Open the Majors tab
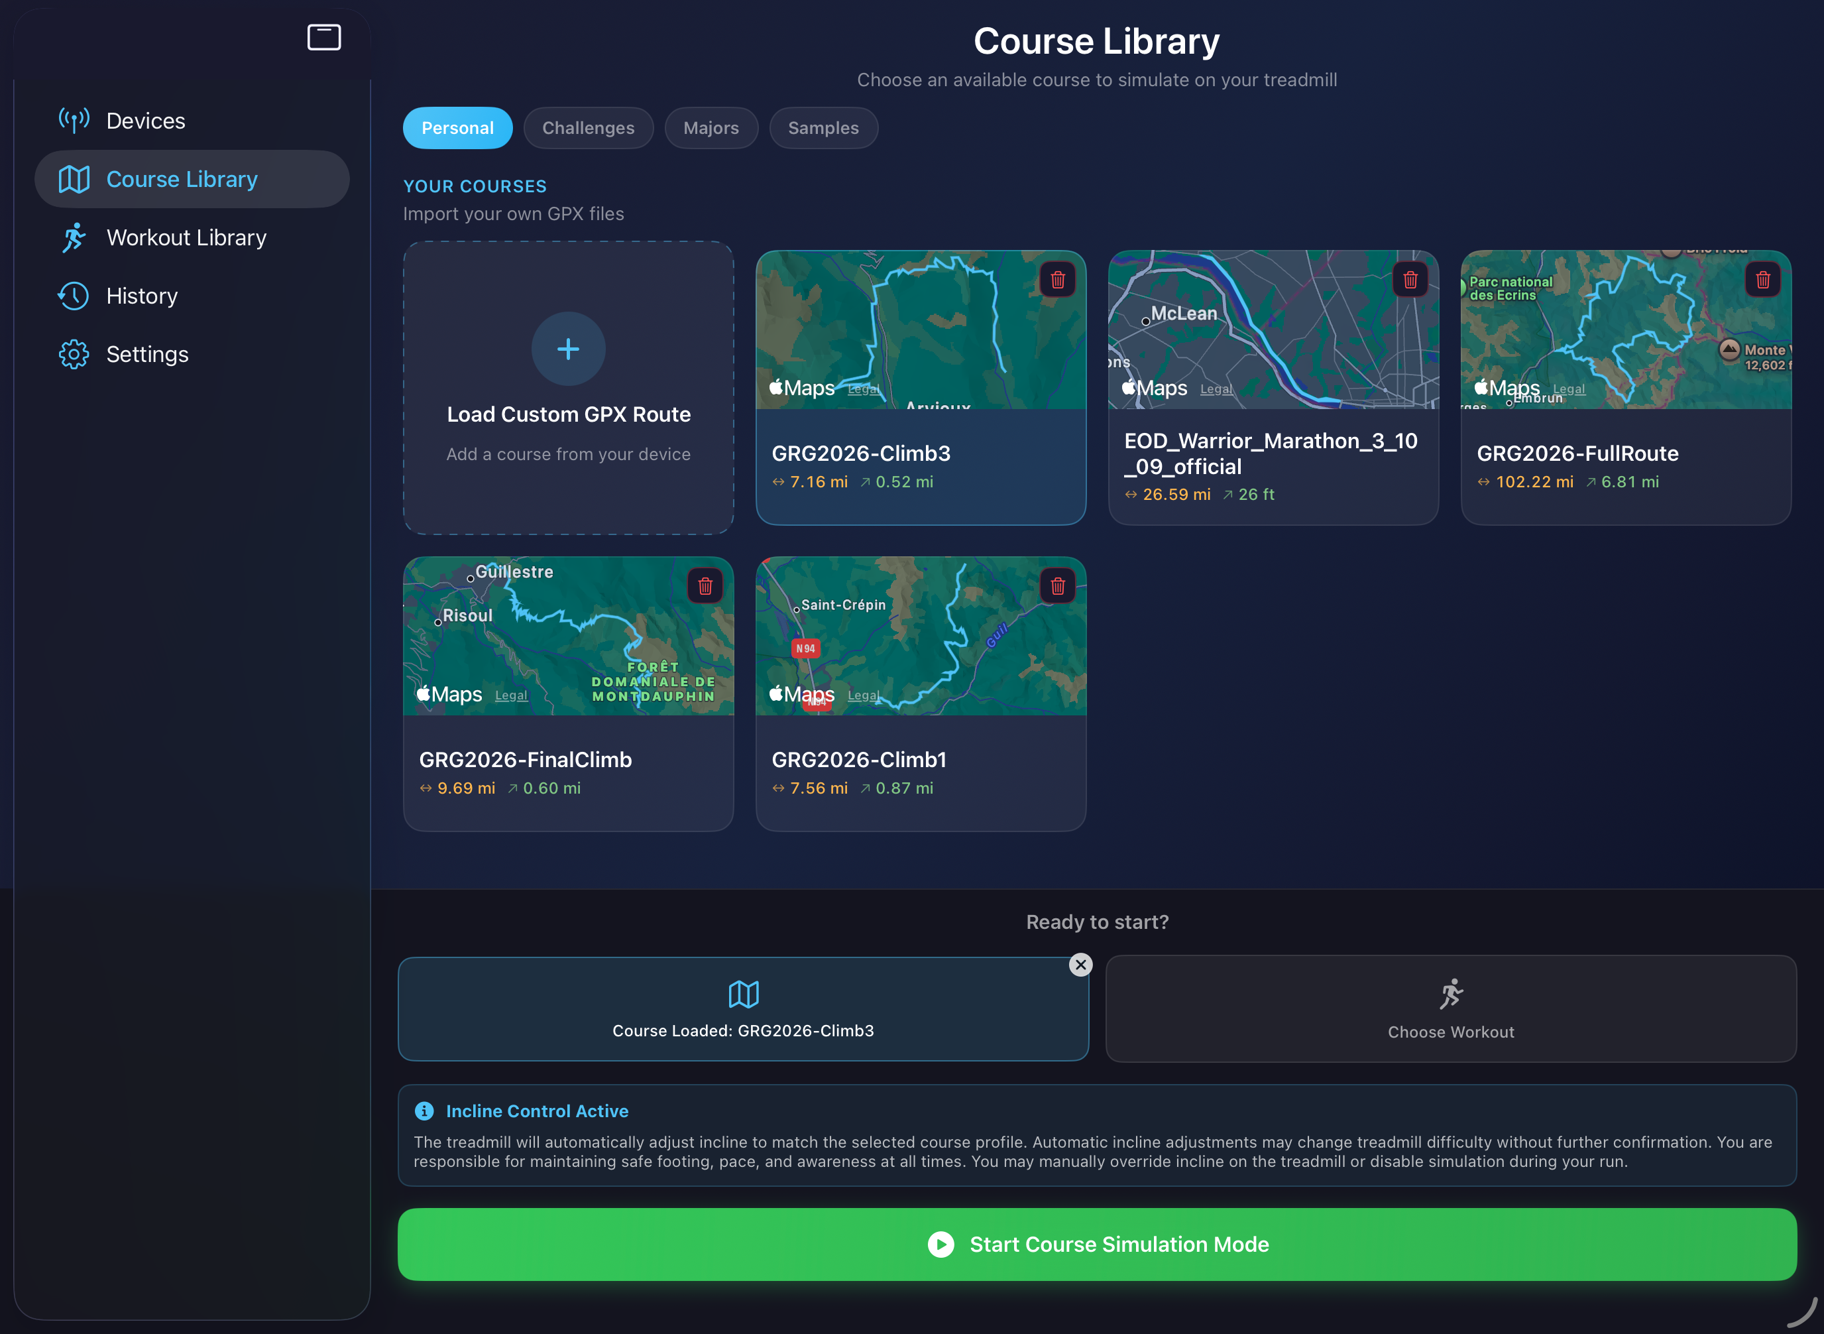This screenshot has height=1334, width=1824. coord(711,127)
